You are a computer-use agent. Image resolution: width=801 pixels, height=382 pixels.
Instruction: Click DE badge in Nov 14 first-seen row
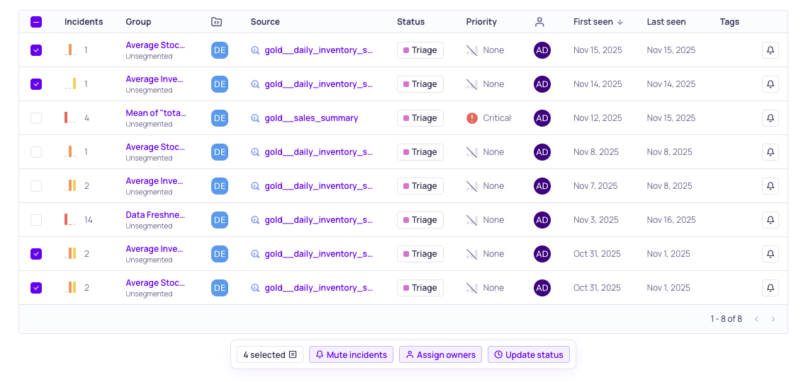tap(220, 84)
